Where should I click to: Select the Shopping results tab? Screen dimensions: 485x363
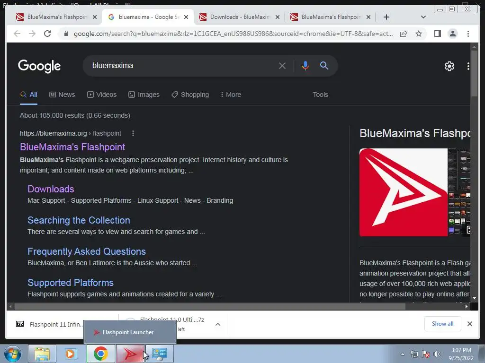(190, 95)
